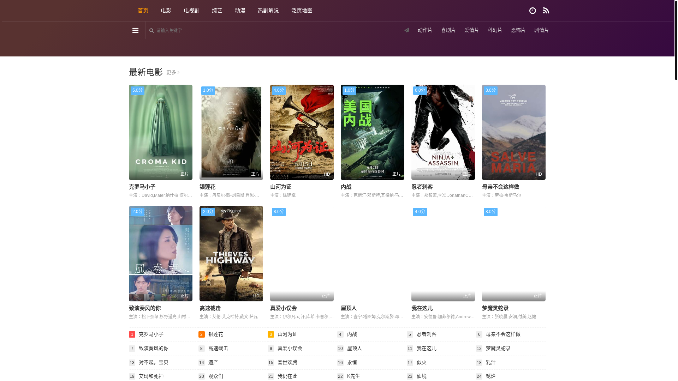The width and height of the screenshot is (678, 381).
Task: Expand 更多 latest movies
Action: click(x=173, y=72)
